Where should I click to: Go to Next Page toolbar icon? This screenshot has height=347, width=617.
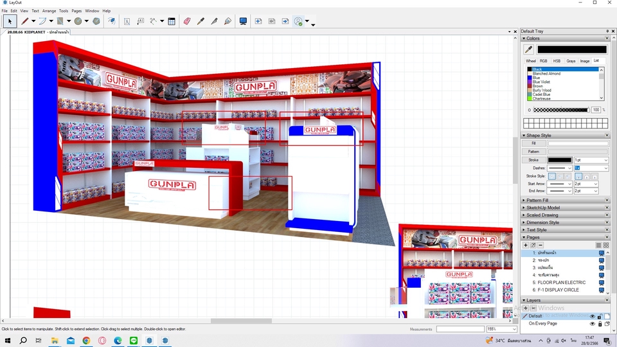[285, 21]
